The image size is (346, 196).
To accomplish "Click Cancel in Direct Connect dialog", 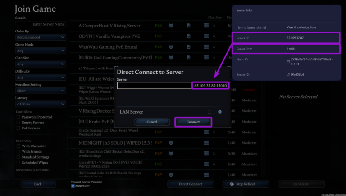I will pyautogui.click(x=152, y=122).
